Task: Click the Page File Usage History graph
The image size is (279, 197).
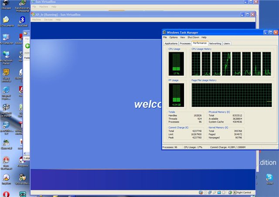Action: pyautogui.click(x=231, y=95)
